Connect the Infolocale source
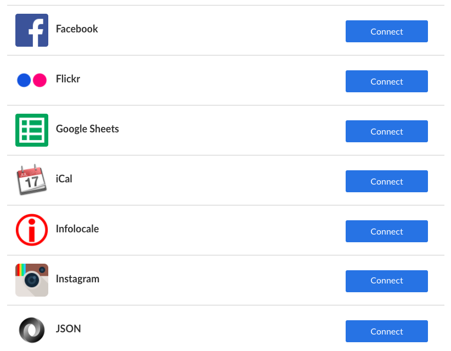The height and width of the screenshot is (351, 451). (386, 231)
